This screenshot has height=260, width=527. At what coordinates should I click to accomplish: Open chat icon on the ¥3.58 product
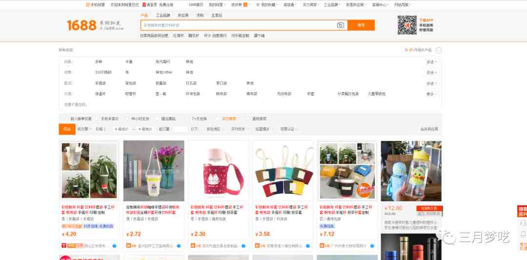tap(307, 246)
